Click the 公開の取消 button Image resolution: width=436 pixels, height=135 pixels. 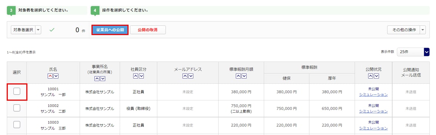[148, 30]
